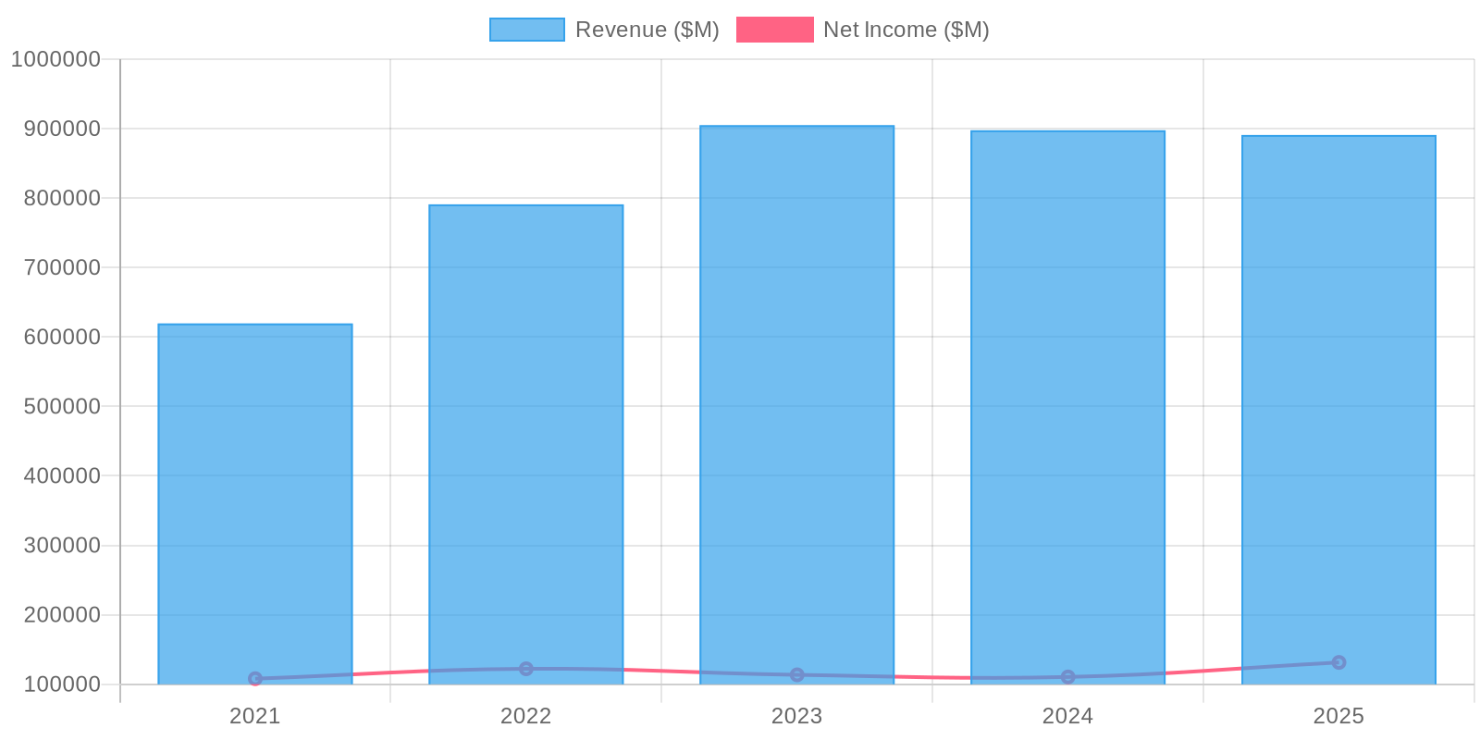Image resolution: width=1480 pixels, height=740 pixels.
Task: Click the 2021 x-axis label
Action: click(255, 716)
